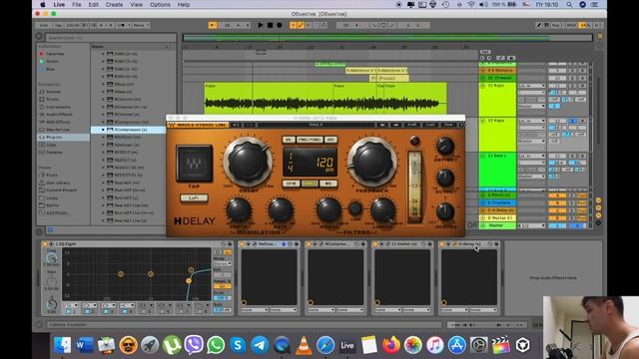639x359 pixels.
Task: Click the Tap tempo button in Live toolbar
Action: [58, 25]
